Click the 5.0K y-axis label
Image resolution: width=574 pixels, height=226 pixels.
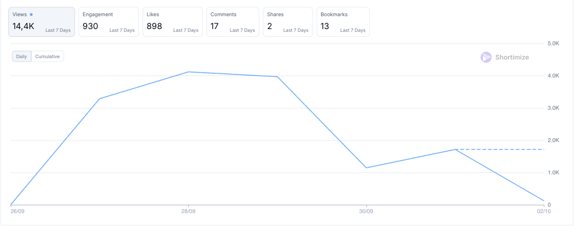pos(554,44)
